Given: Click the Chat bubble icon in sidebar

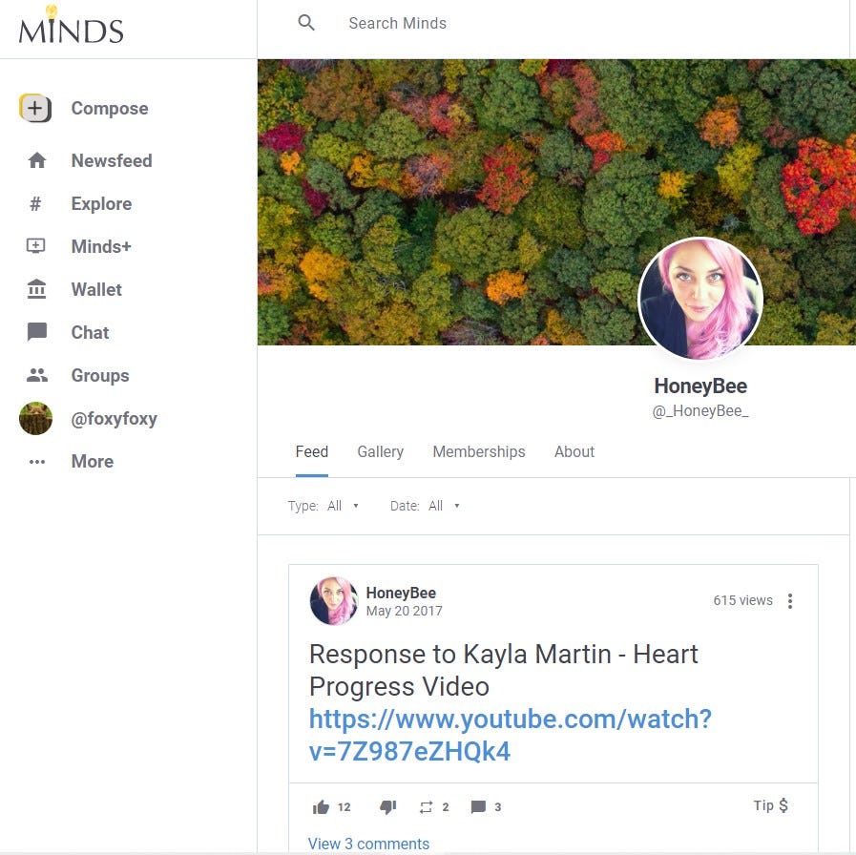Looking at the screenshot, I should (36, 332).
